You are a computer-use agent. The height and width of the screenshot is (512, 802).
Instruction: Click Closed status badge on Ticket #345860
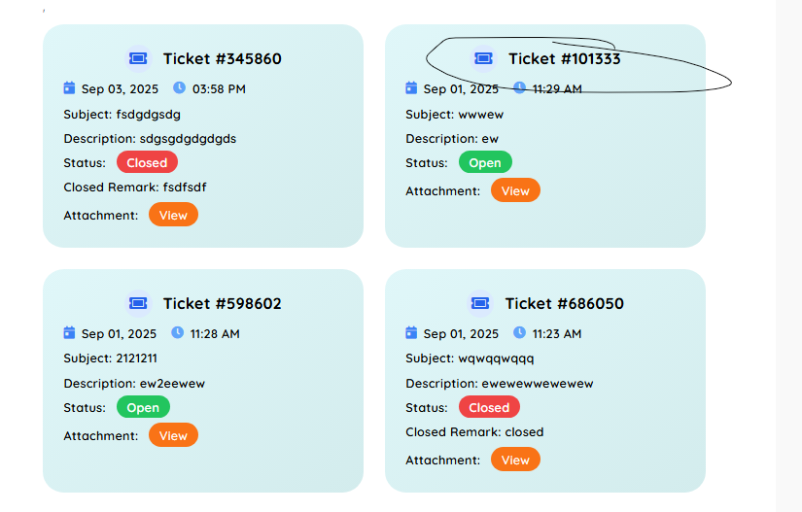tap(147, 162)
